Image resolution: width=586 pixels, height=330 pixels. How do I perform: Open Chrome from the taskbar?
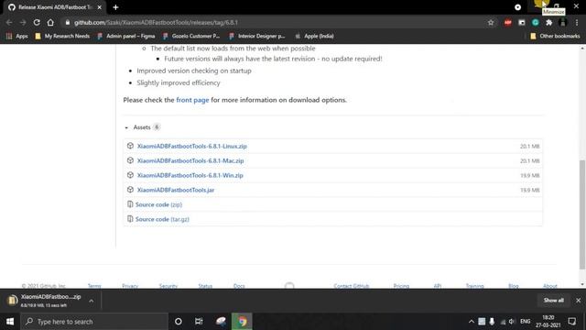click(x=242, y=322)
